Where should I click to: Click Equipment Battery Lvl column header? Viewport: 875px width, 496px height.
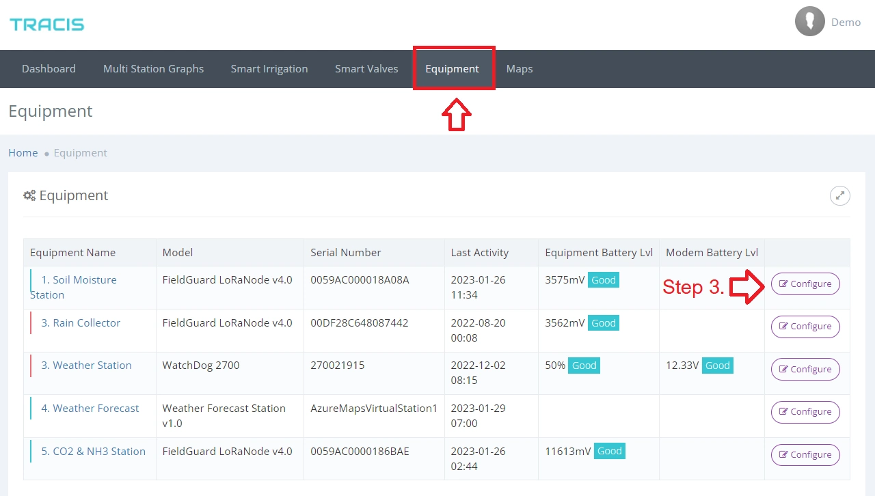599,253
